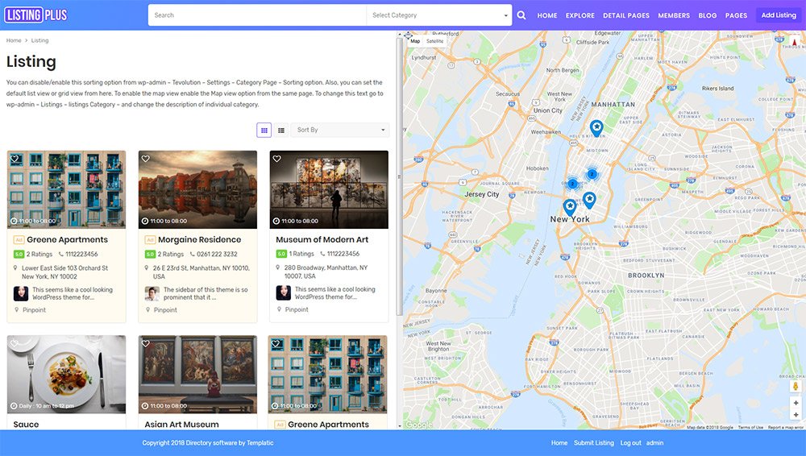Favorite Sauce listing with heart icon
The height and width of the screenshot is (456, 806).
[15, 343]
